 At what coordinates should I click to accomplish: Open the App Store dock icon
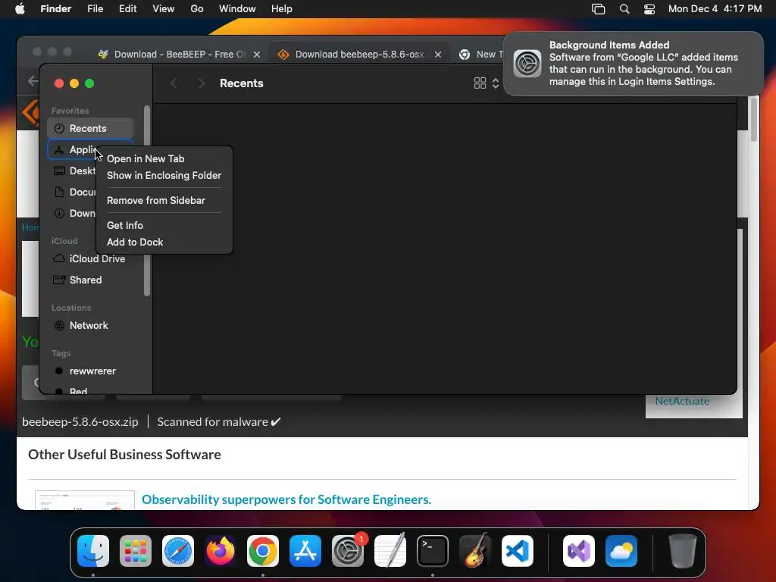coord(305,551)
